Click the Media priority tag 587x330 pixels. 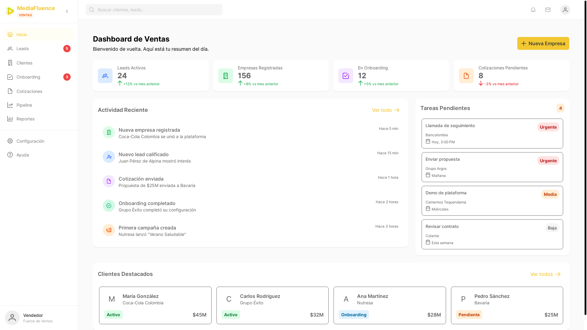coord(550,194)
